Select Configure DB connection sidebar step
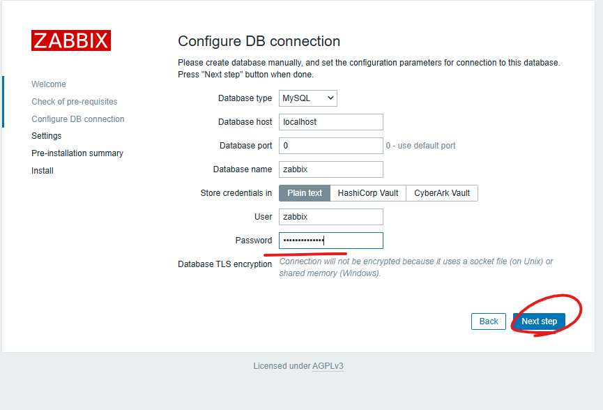The image size is (603, 410). [x=78, y=119]
